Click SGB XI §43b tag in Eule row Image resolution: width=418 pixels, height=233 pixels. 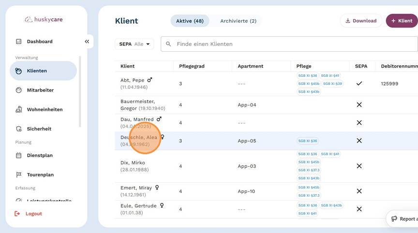(331, 205)
